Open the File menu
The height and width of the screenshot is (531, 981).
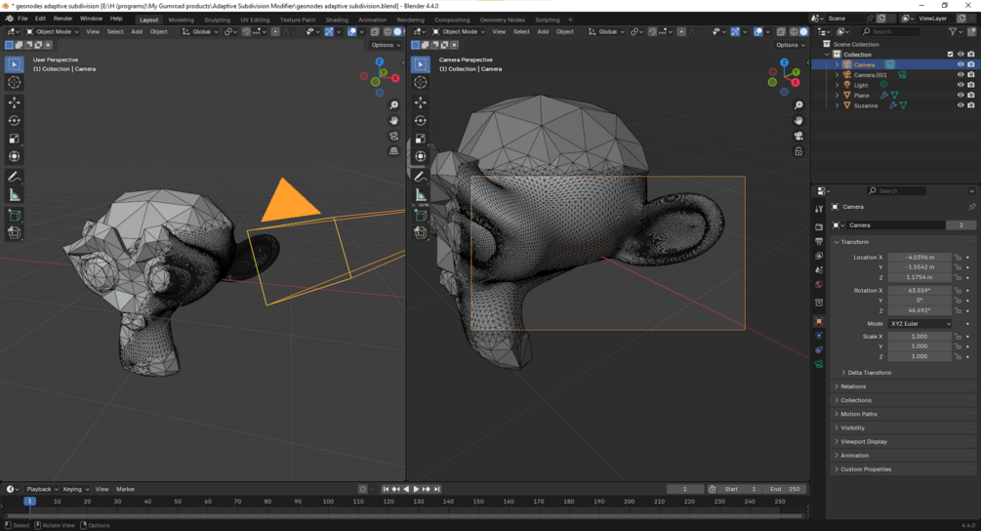[x=22, y=19]
